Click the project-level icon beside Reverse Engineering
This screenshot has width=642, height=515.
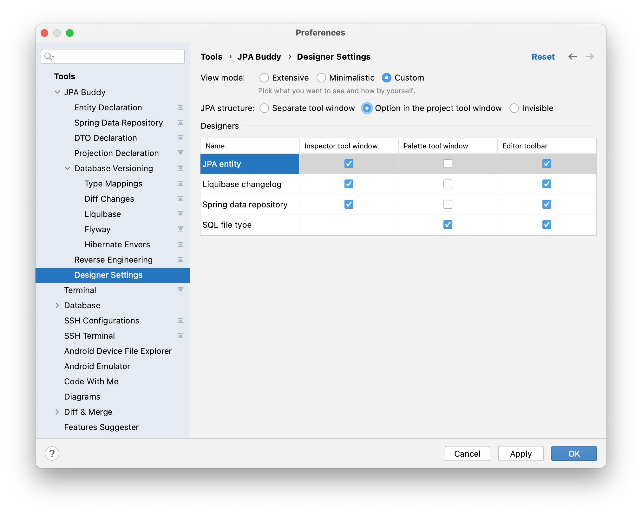[x=180, y=260]
